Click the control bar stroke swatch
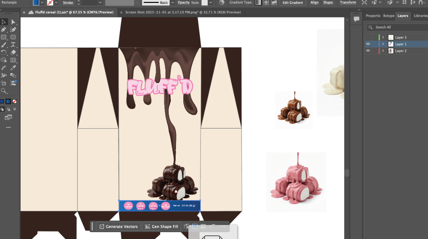428x239 pixels. [x=50, y=3]
